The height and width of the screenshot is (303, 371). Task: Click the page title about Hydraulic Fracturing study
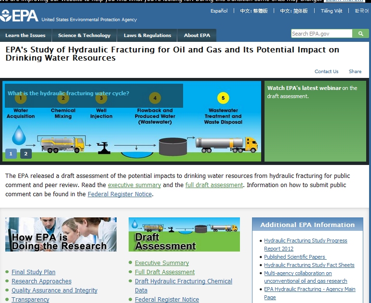pyautogui.click(x=172, y=53)
